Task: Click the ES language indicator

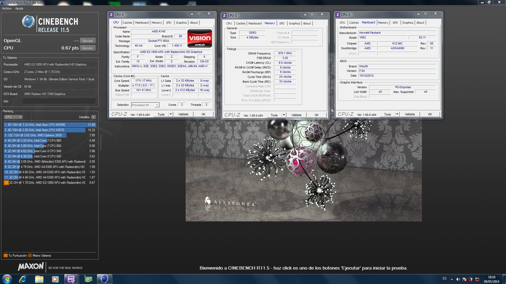Action: click(445, 278)
